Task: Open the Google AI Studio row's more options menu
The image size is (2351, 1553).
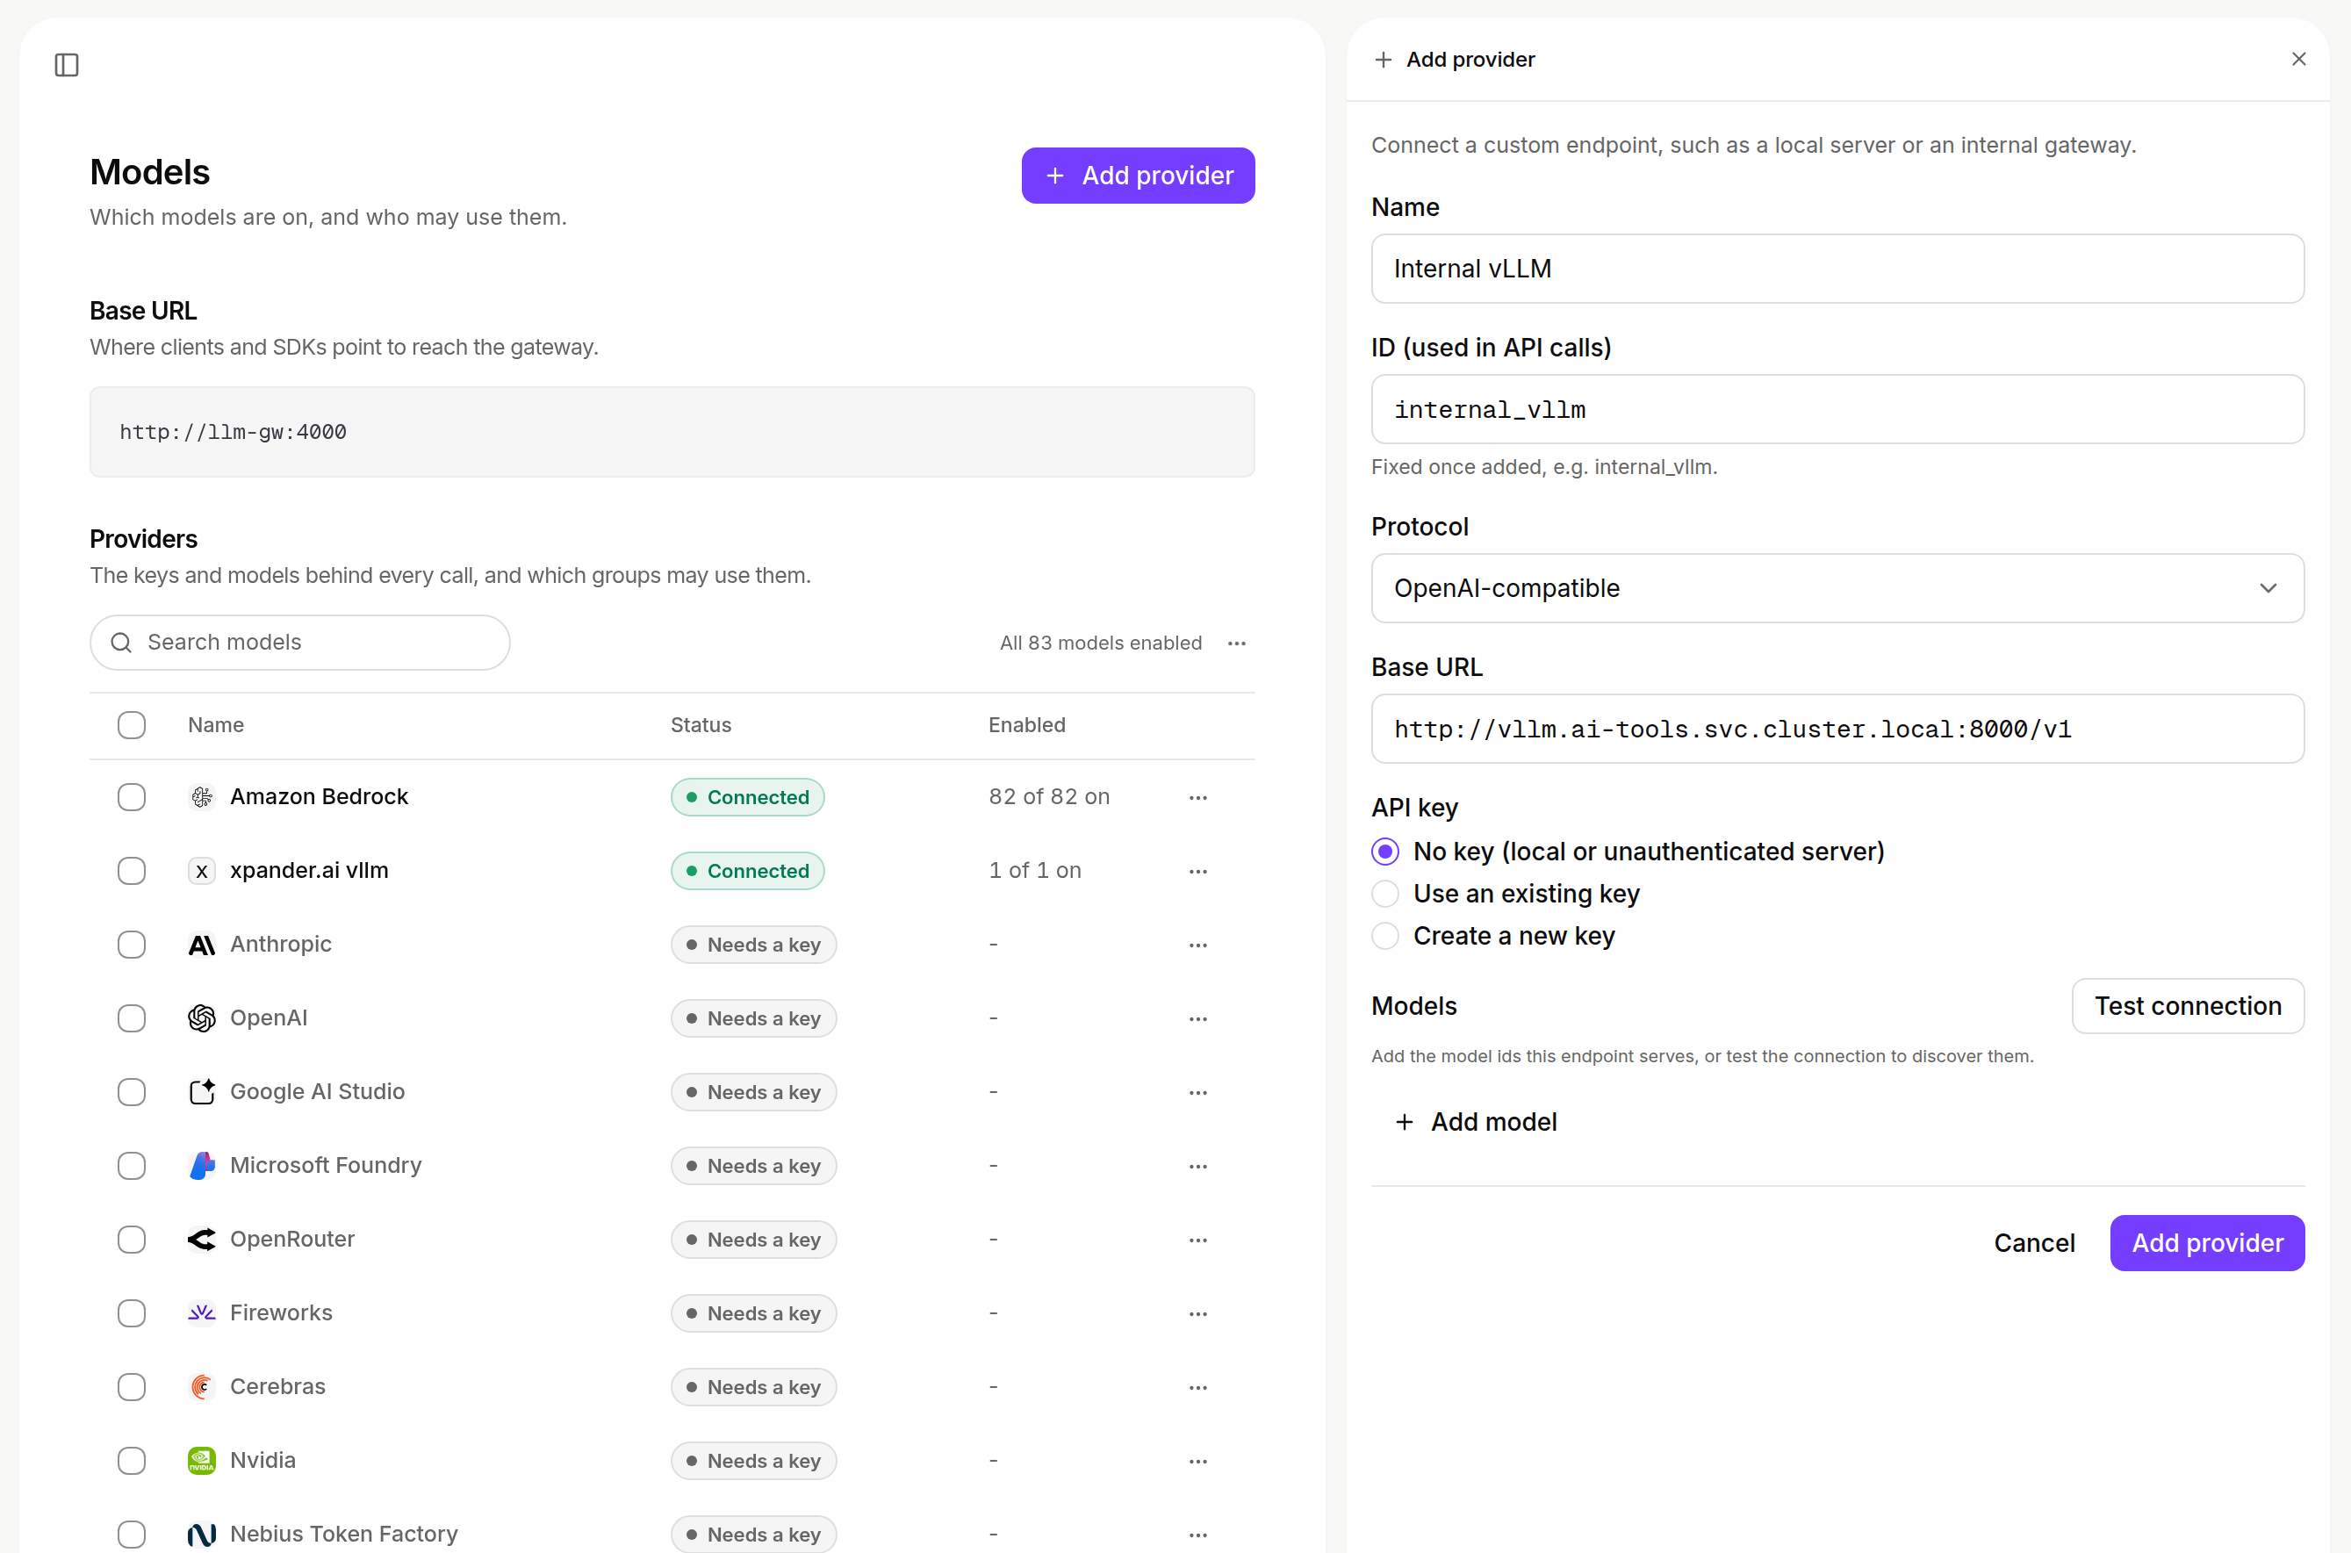Action: [1198, 1092]
